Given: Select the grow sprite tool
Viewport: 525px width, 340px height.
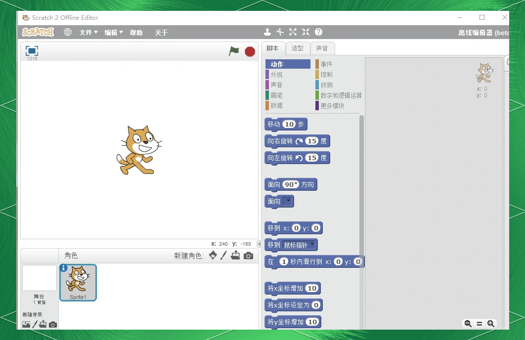Looking at the screenshot, I should [x=293, y=32].
